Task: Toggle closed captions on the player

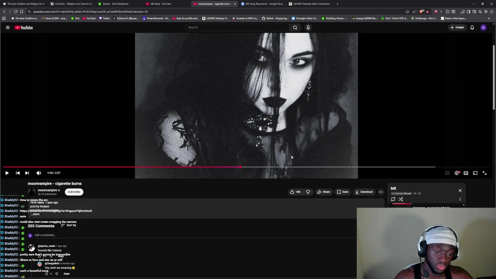Action: pos(447,173)
